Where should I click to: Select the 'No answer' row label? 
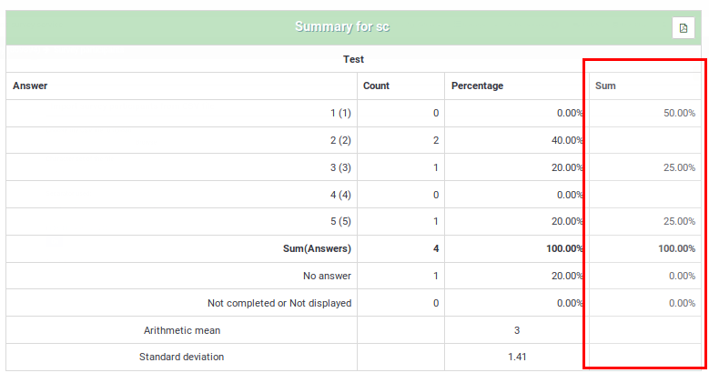(327, 276)
